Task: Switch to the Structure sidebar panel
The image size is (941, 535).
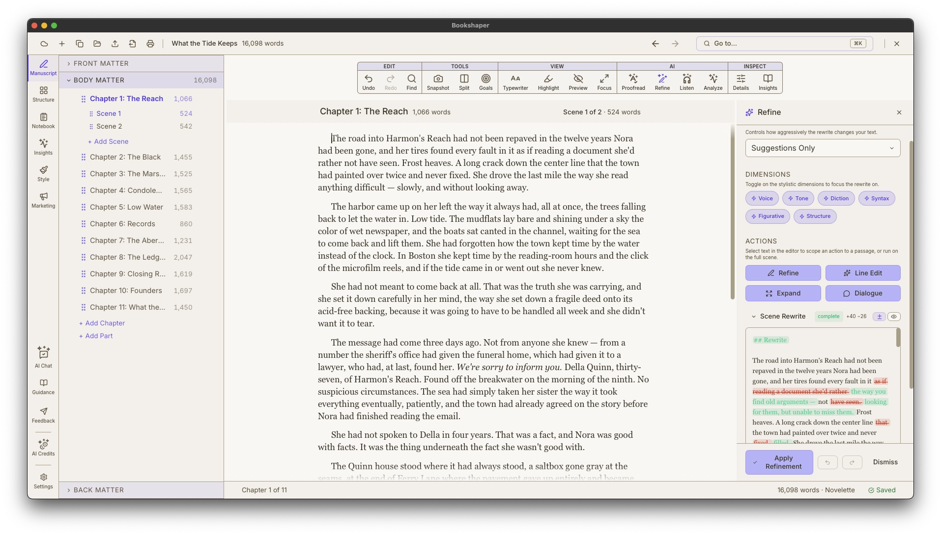Action: (x=43, y=94)
